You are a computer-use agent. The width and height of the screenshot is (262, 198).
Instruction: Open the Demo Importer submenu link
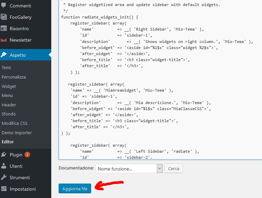click(17, 133)
